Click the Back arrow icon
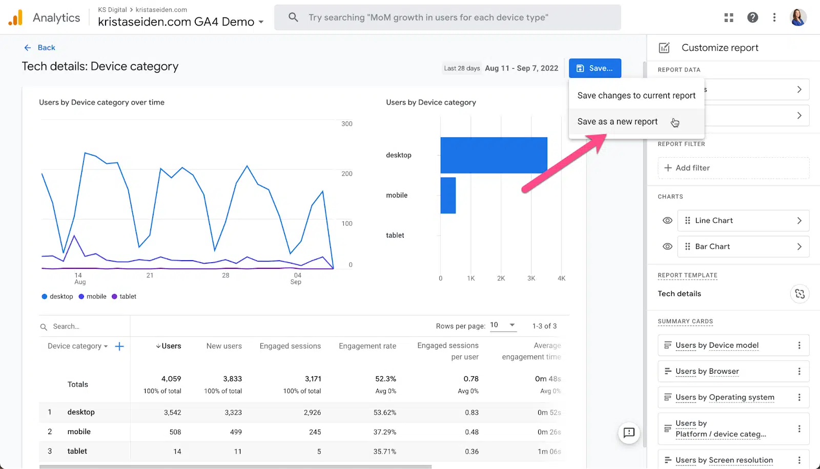 point(28,48)
